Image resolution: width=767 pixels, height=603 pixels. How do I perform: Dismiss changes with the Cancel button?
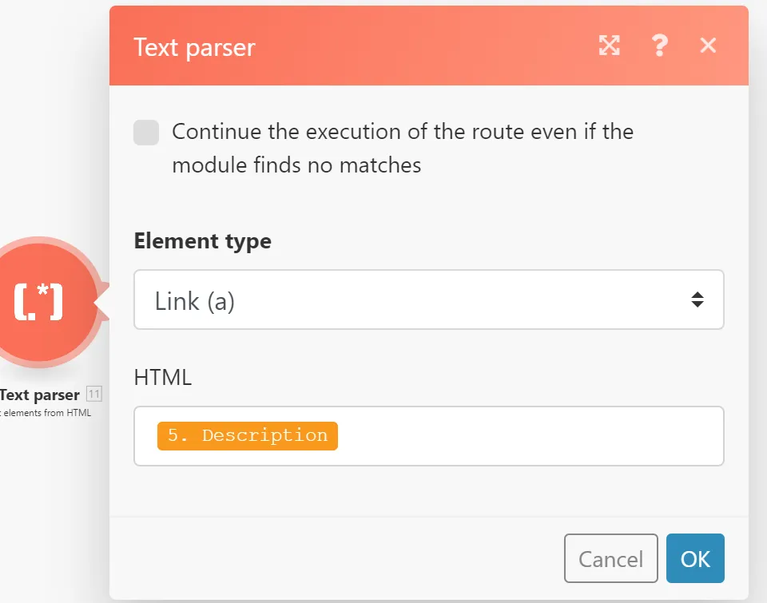pyautogui.click(x=610, y=558)
